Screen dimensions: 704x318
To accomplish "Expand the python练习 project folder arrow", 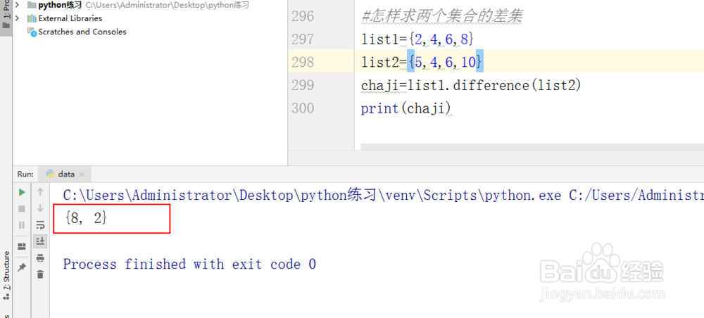I will pos(17,5).
